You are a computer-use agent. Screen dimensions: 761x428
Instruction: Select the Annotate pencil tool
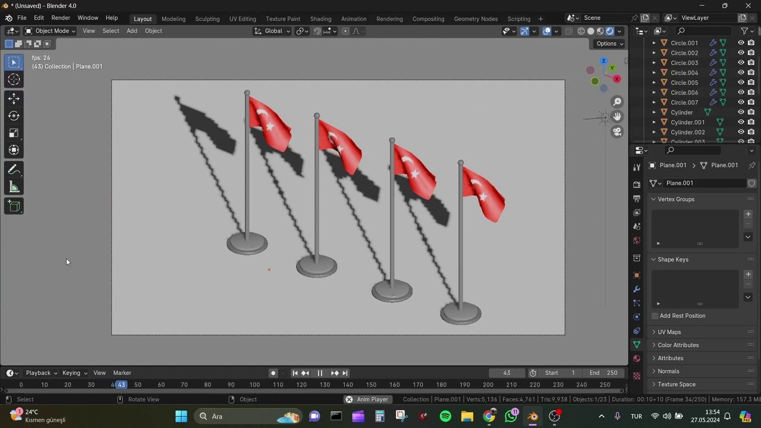coord(14,170)
